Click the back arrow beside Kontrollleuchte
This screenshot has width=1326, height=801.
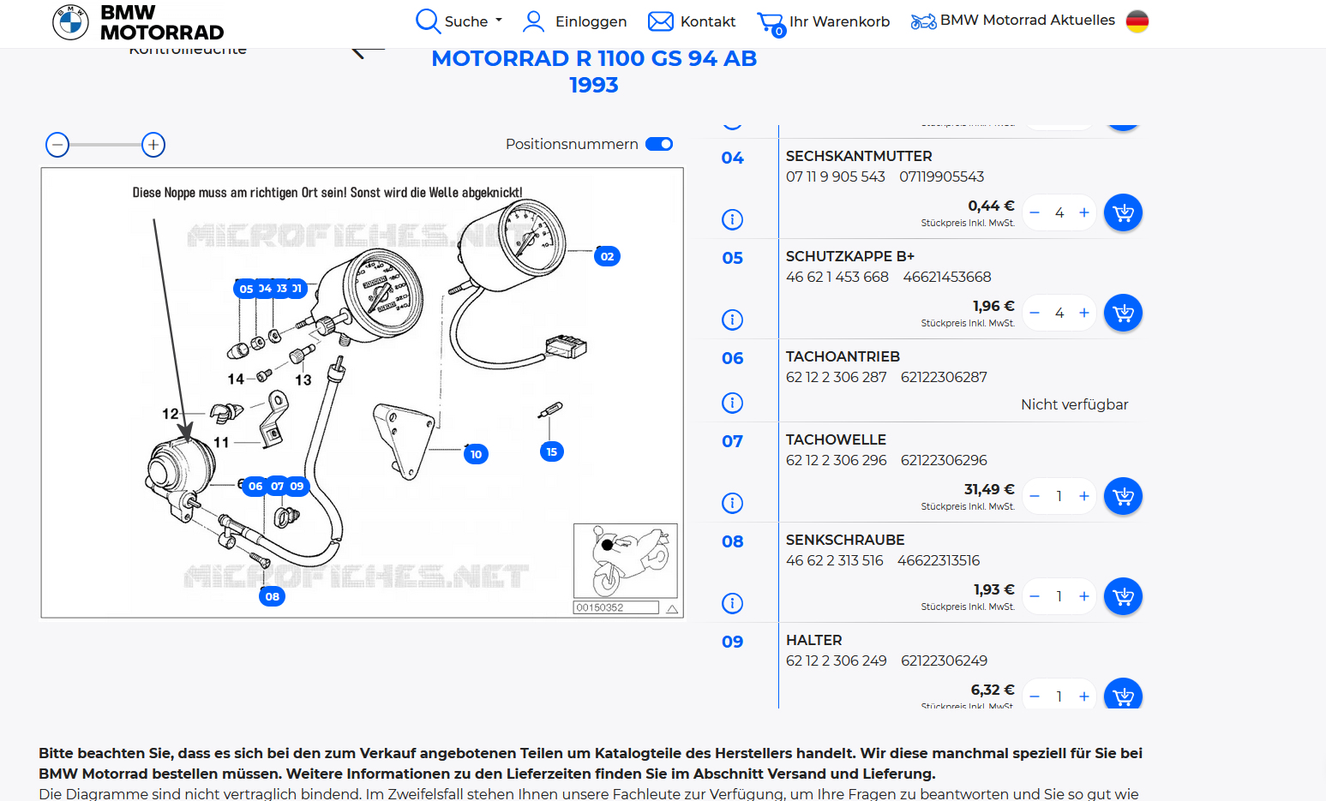[x=367, y=52]
